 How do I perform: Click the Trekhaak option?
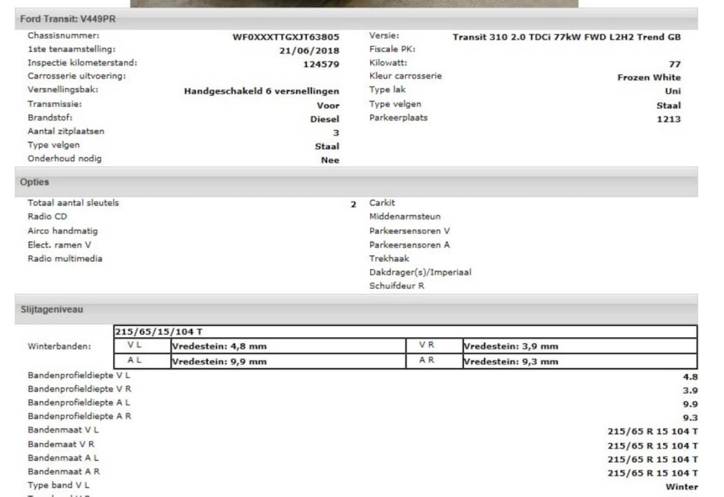tap(389, 258)
